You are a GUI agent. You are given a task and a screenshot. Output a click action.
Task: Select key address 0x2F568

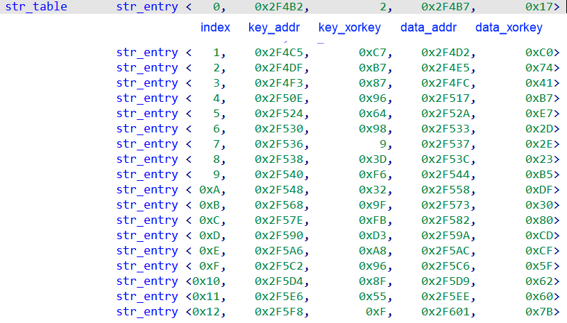click(x=278, y=205)
